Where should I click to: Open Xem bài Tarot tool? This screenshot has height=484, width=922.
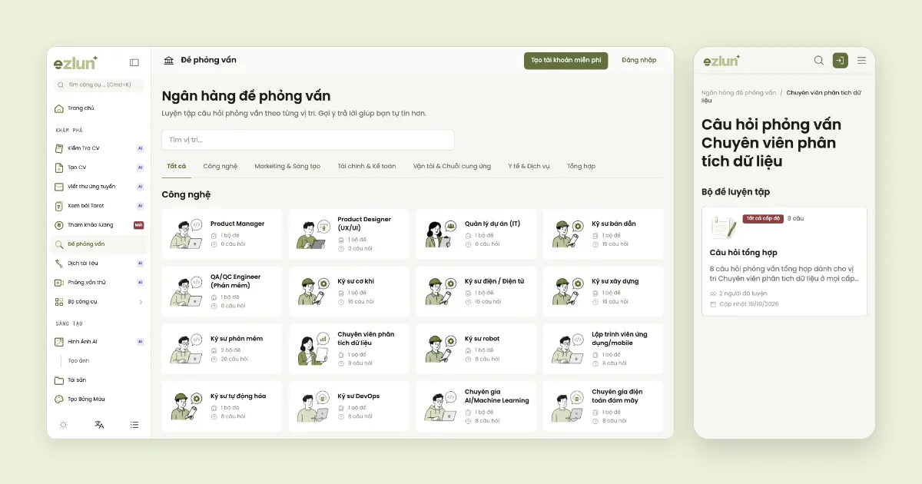pyautogui.click(x=98, y=206)
